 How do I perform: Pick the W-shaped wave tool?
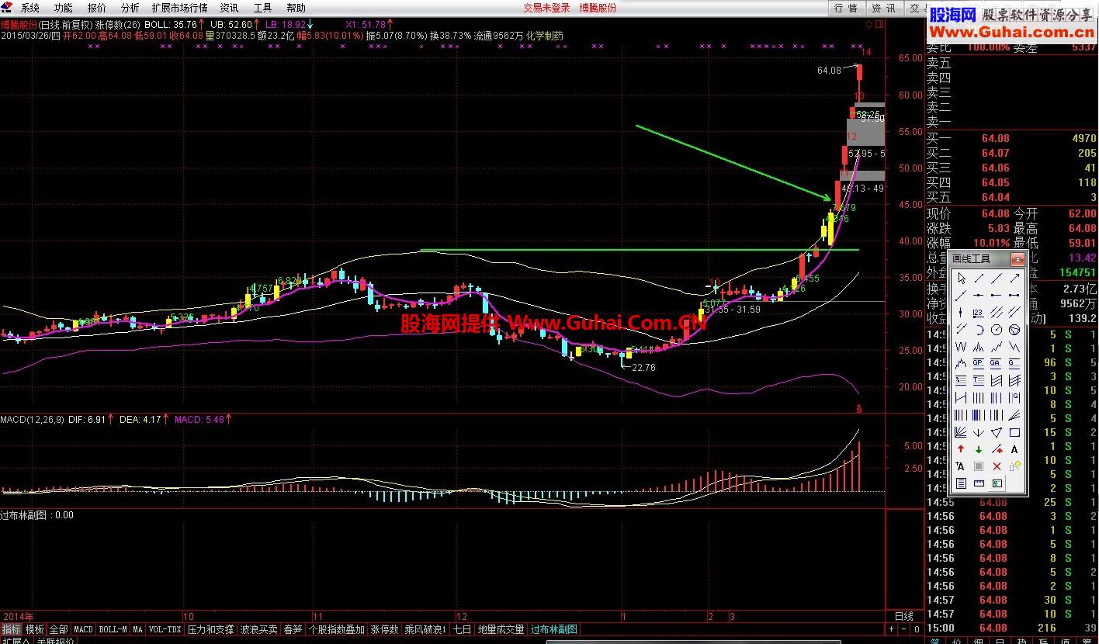point(961,347)
